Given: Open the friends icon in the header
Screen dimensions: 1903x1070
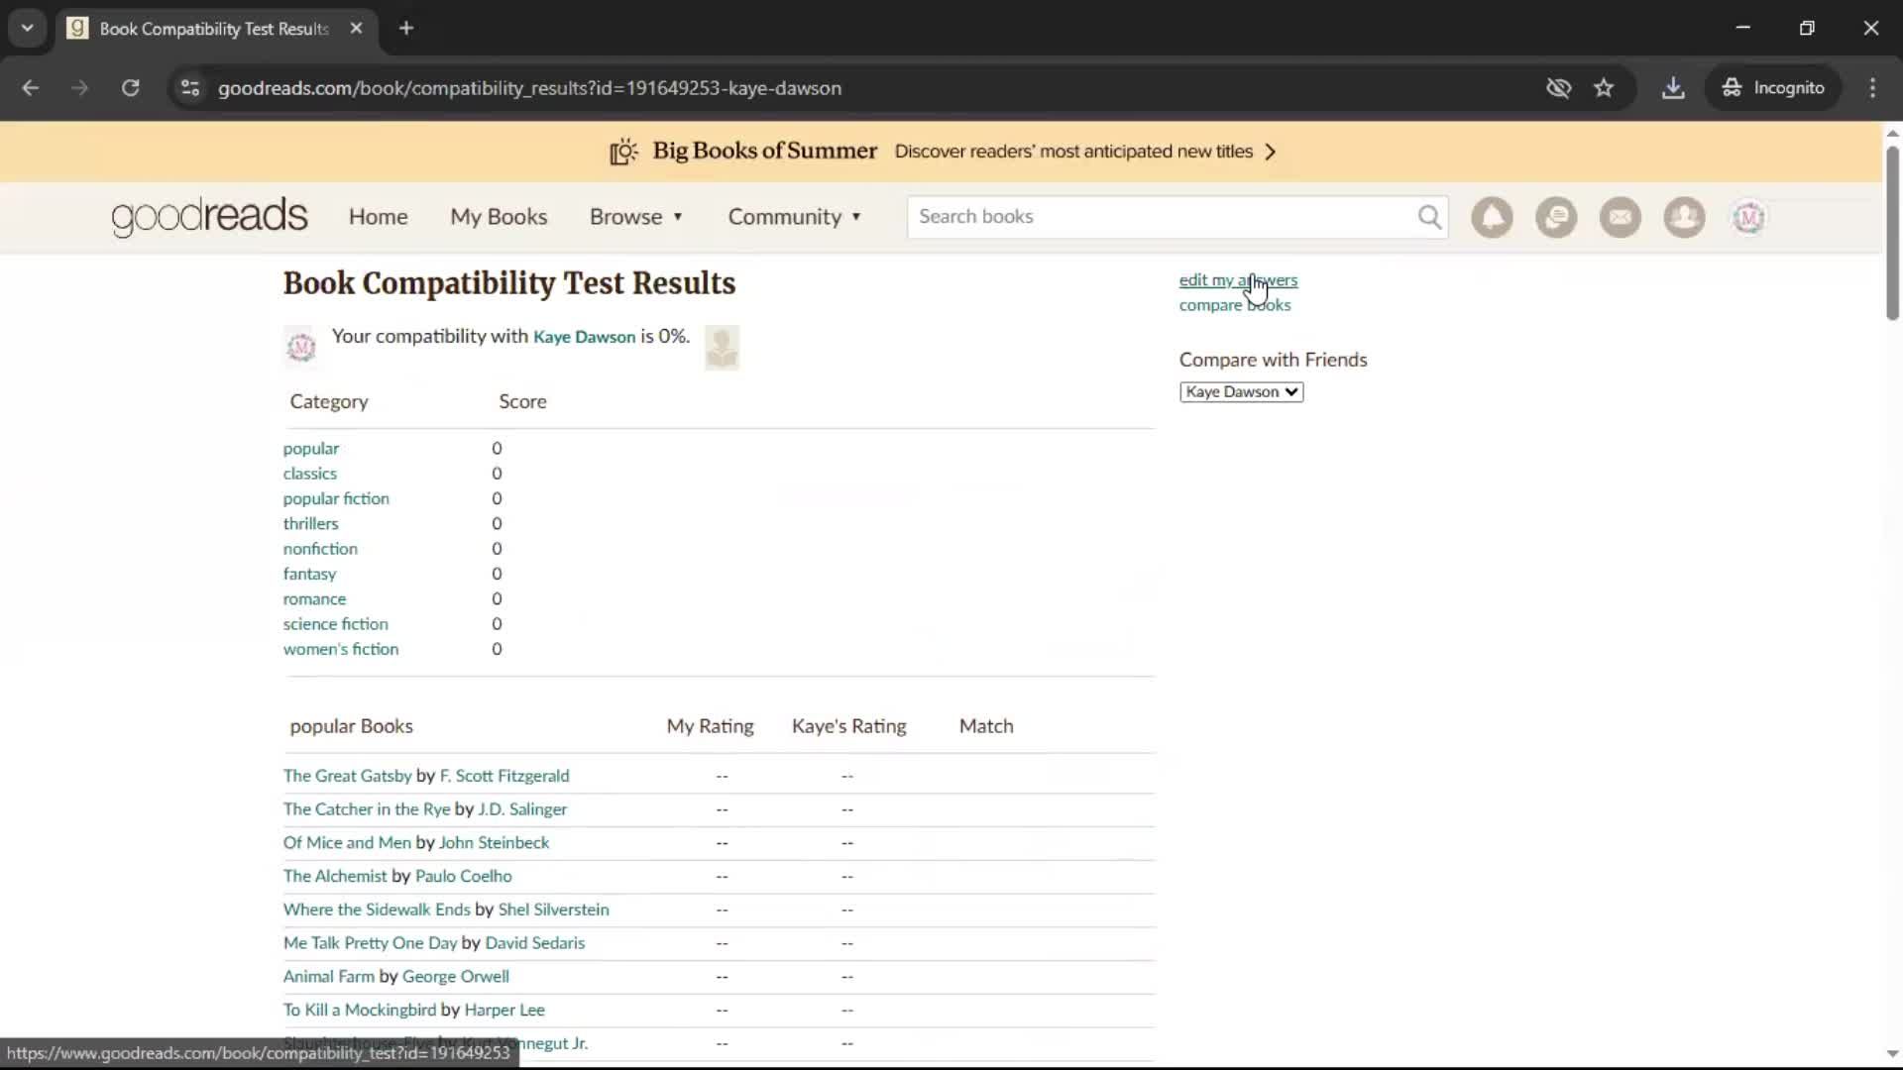Looking at the screenshot, I should point(1684,217).
